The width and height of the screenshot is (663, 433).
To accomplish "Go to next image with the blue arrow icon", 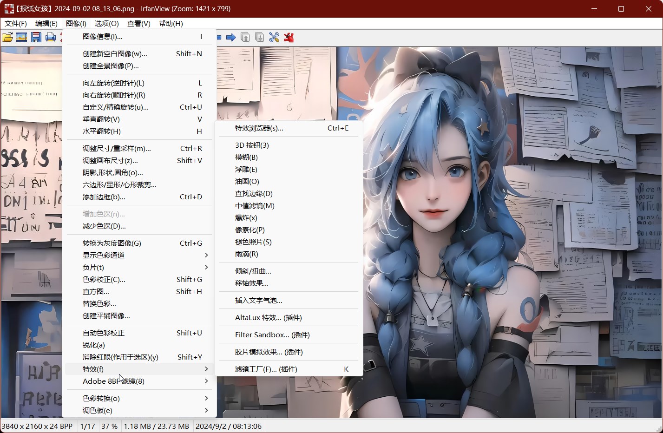I will pyautogui.click(x=231, y=37).
